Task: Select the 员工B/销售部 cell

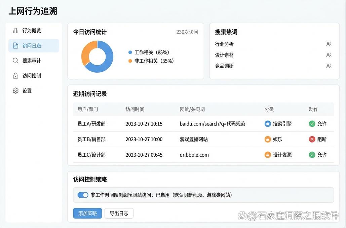Action: (91, 139)
